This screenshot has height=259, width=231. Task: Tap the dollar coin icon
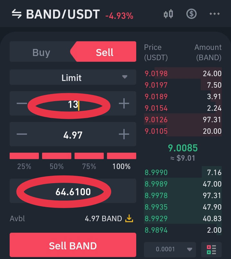pyautogui.click(x=191, y=14)
